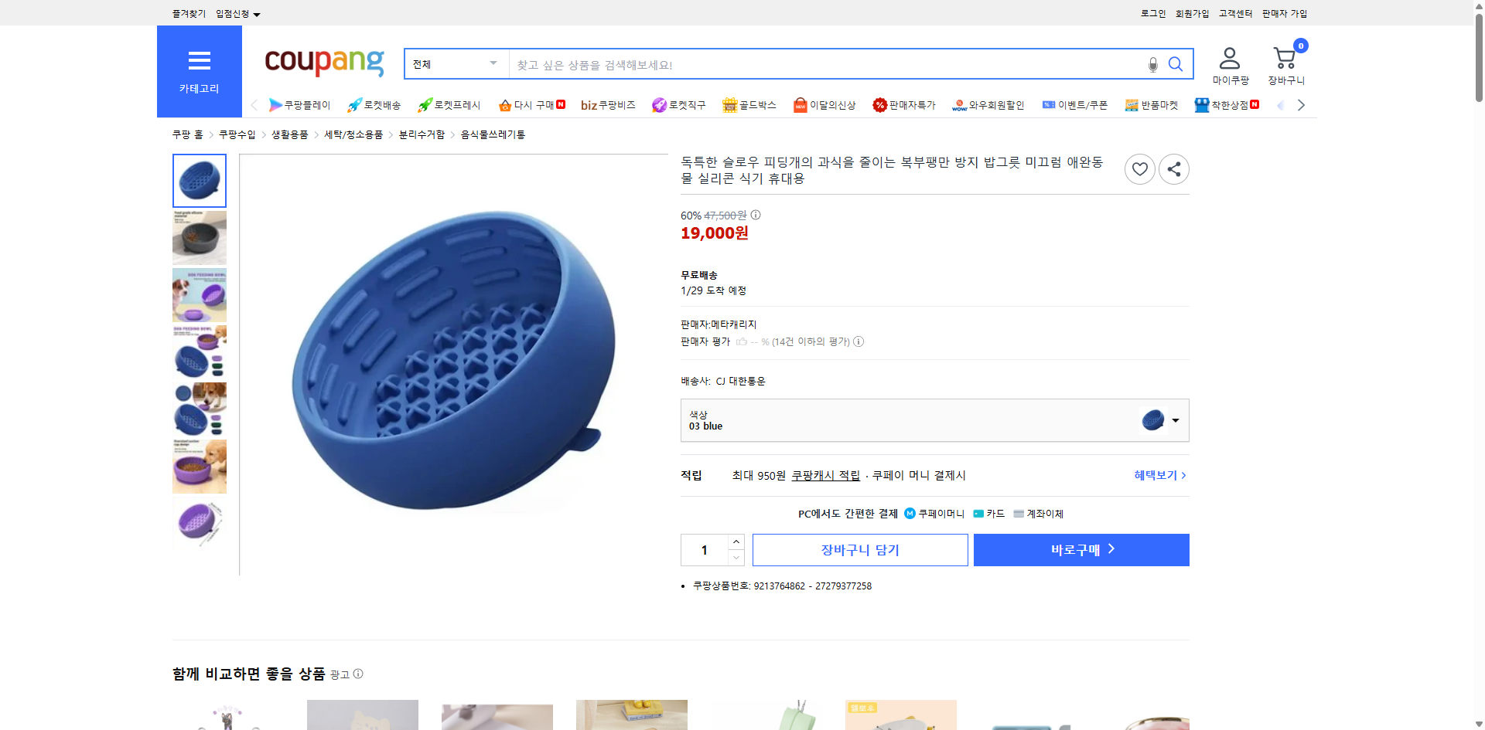The image size is (1485, 730).
Task: Open the 전체 search category dropdown
Action: pos(455,64)
